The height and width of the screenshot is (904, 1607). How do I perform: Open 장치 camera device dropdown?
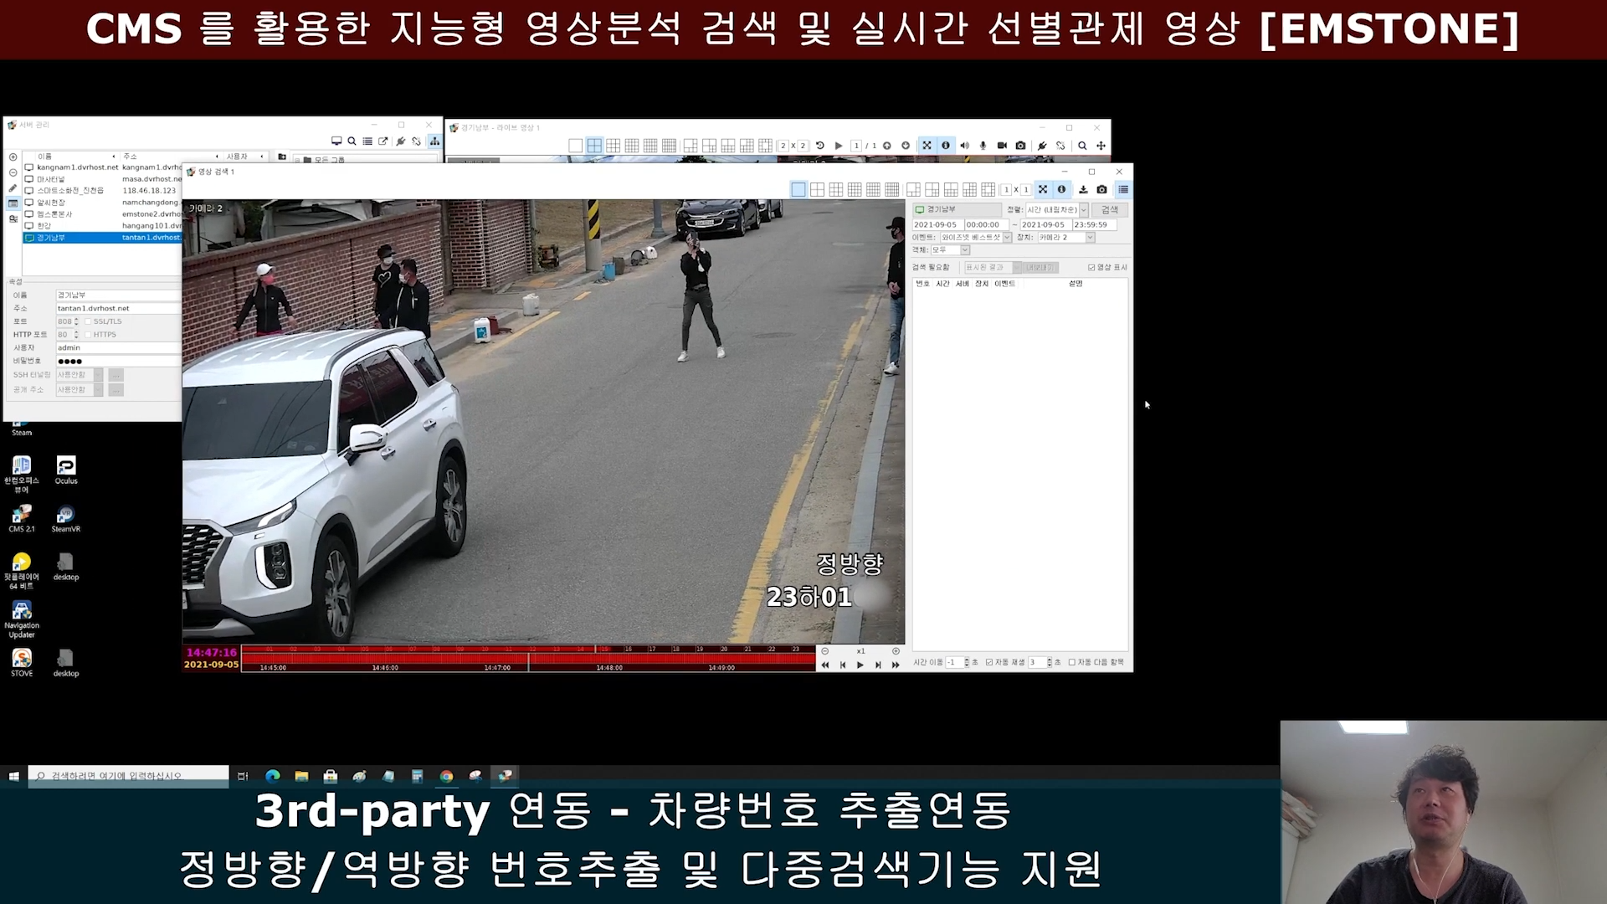[1090, 238]
